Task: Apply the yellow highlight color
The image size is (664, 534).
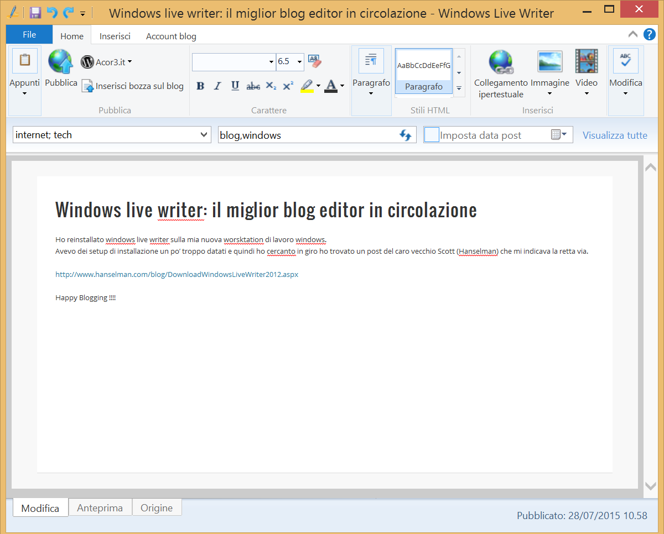Action: (307, 86)
